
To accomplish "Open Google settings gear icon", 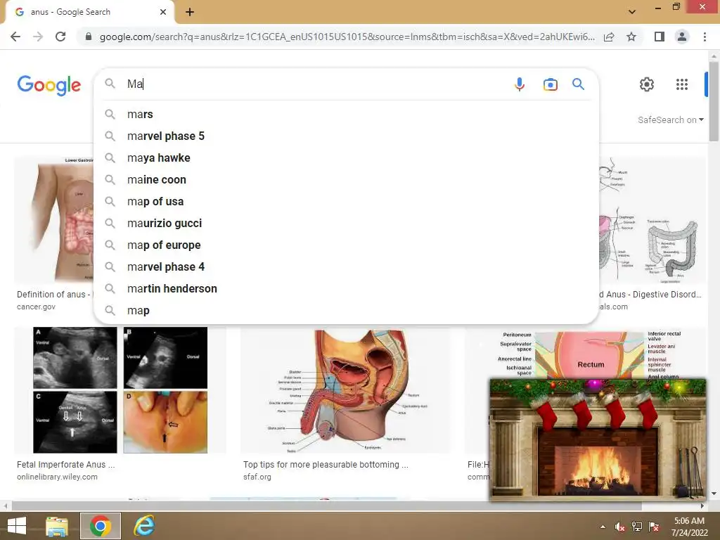I will tap(647, 84).
